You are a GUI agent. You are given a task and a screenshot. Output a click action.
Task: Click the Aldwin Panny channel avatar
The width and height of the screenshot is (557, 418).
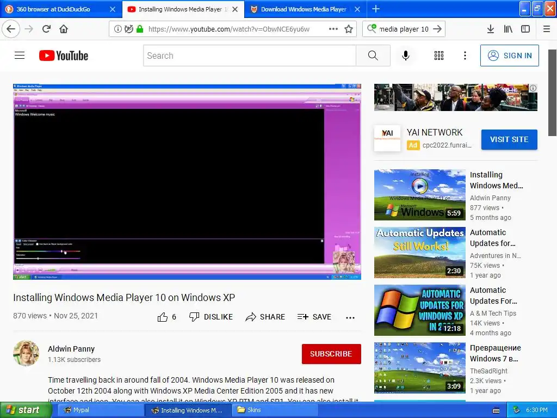coord(26,353)
